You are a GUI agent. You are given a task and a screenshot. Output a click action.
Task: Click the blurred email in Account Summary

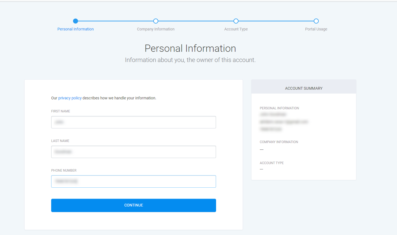(284, 122)
